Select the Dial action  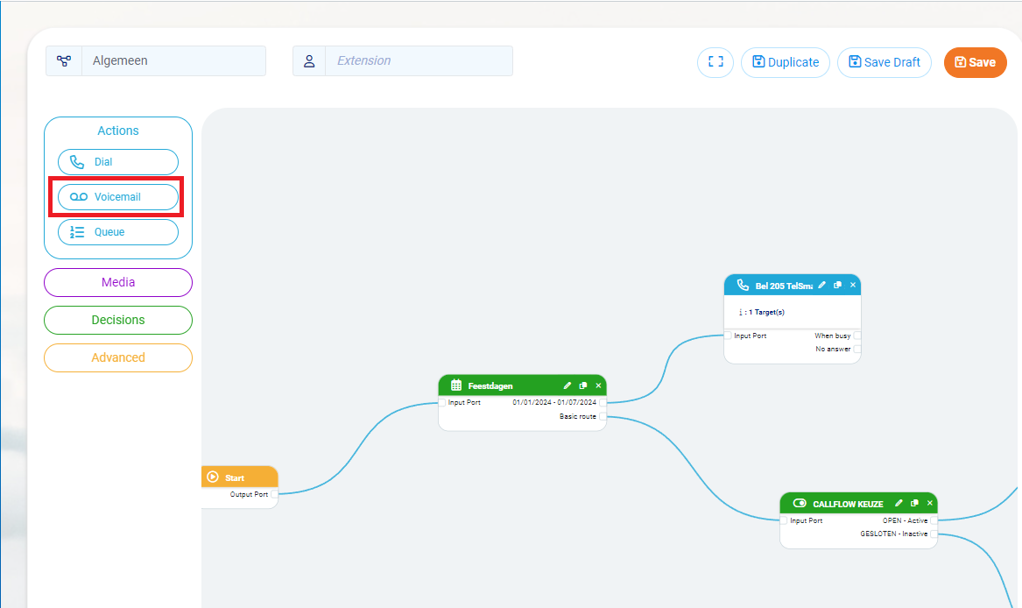pyautogui.click(x=118, y=162)
